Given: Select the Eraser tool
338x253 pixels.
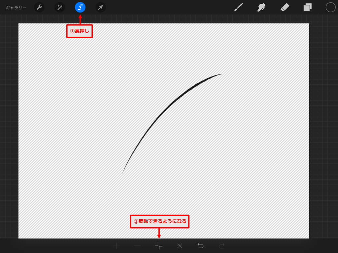Looking at the screenshot, I should [285, 8].
